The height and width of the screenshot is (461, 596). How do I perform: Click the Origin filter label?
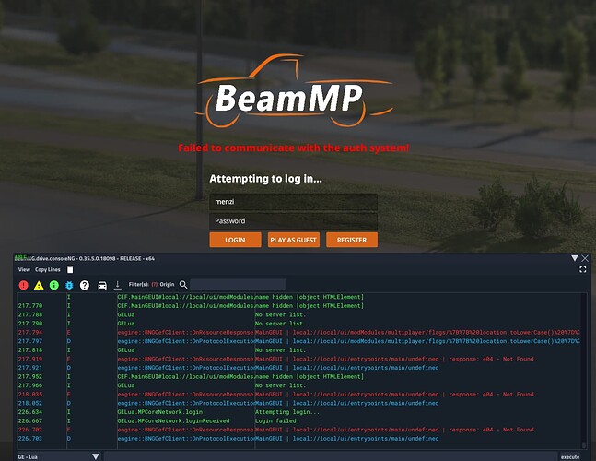point(167,284)
